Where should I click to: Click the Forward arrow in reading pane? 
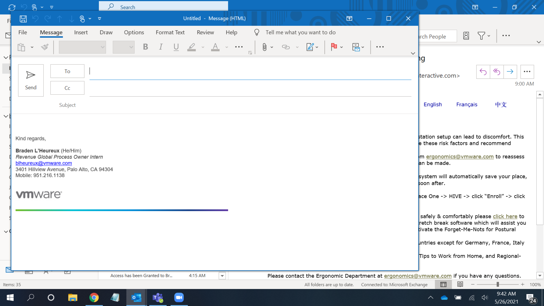510,72
